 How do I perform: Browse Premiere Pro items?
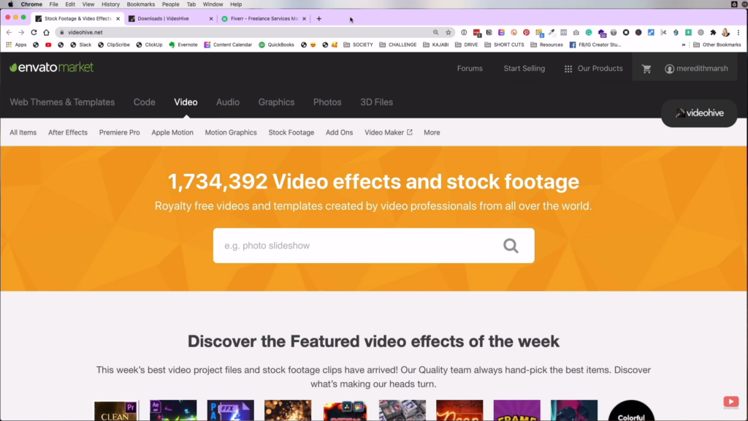pyautogui.click(x=119, y=133)
